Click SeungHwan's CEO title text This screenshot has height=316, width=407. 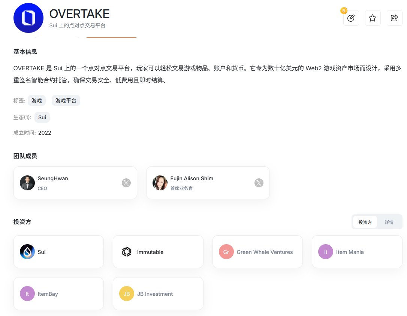point(42,188)
